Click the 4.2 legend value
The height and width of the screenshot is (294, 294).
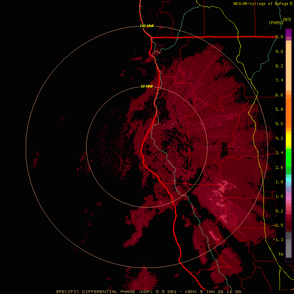[279, 139]
